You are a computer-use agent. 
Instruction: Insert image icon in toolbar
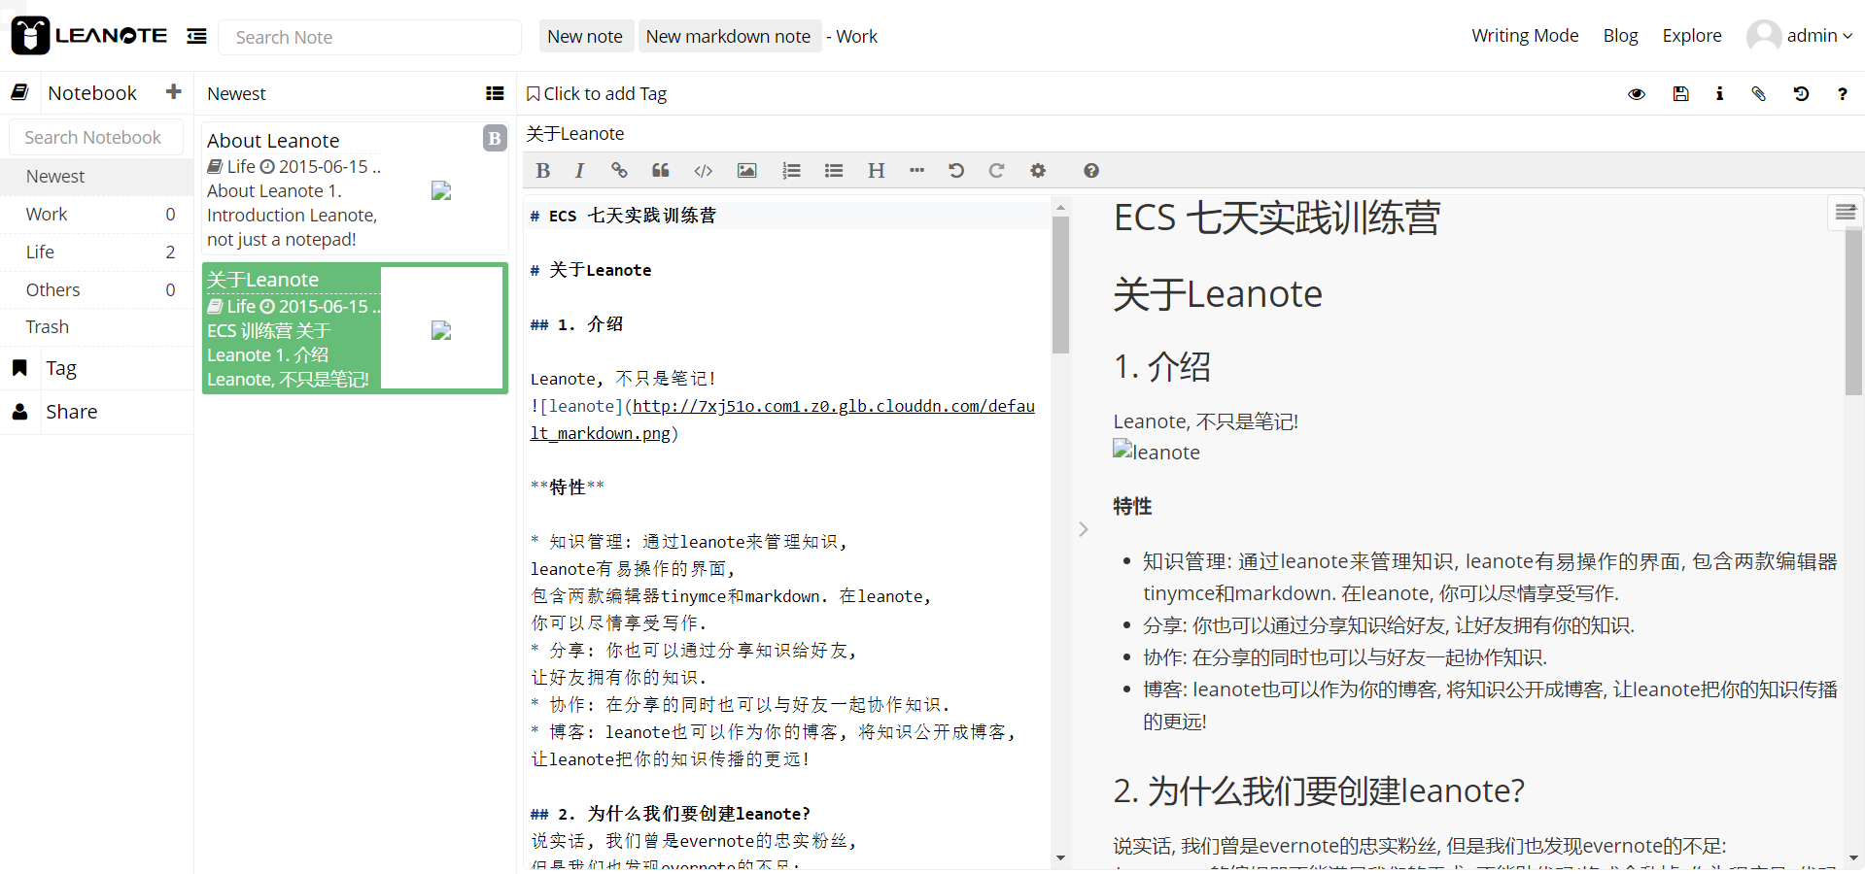(746, 171)
